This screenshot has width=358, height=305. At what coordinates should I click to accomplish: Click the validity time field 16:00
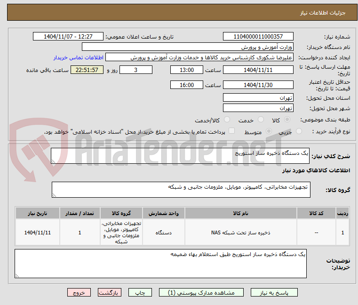pyautogui.click(x=187, y=85)
